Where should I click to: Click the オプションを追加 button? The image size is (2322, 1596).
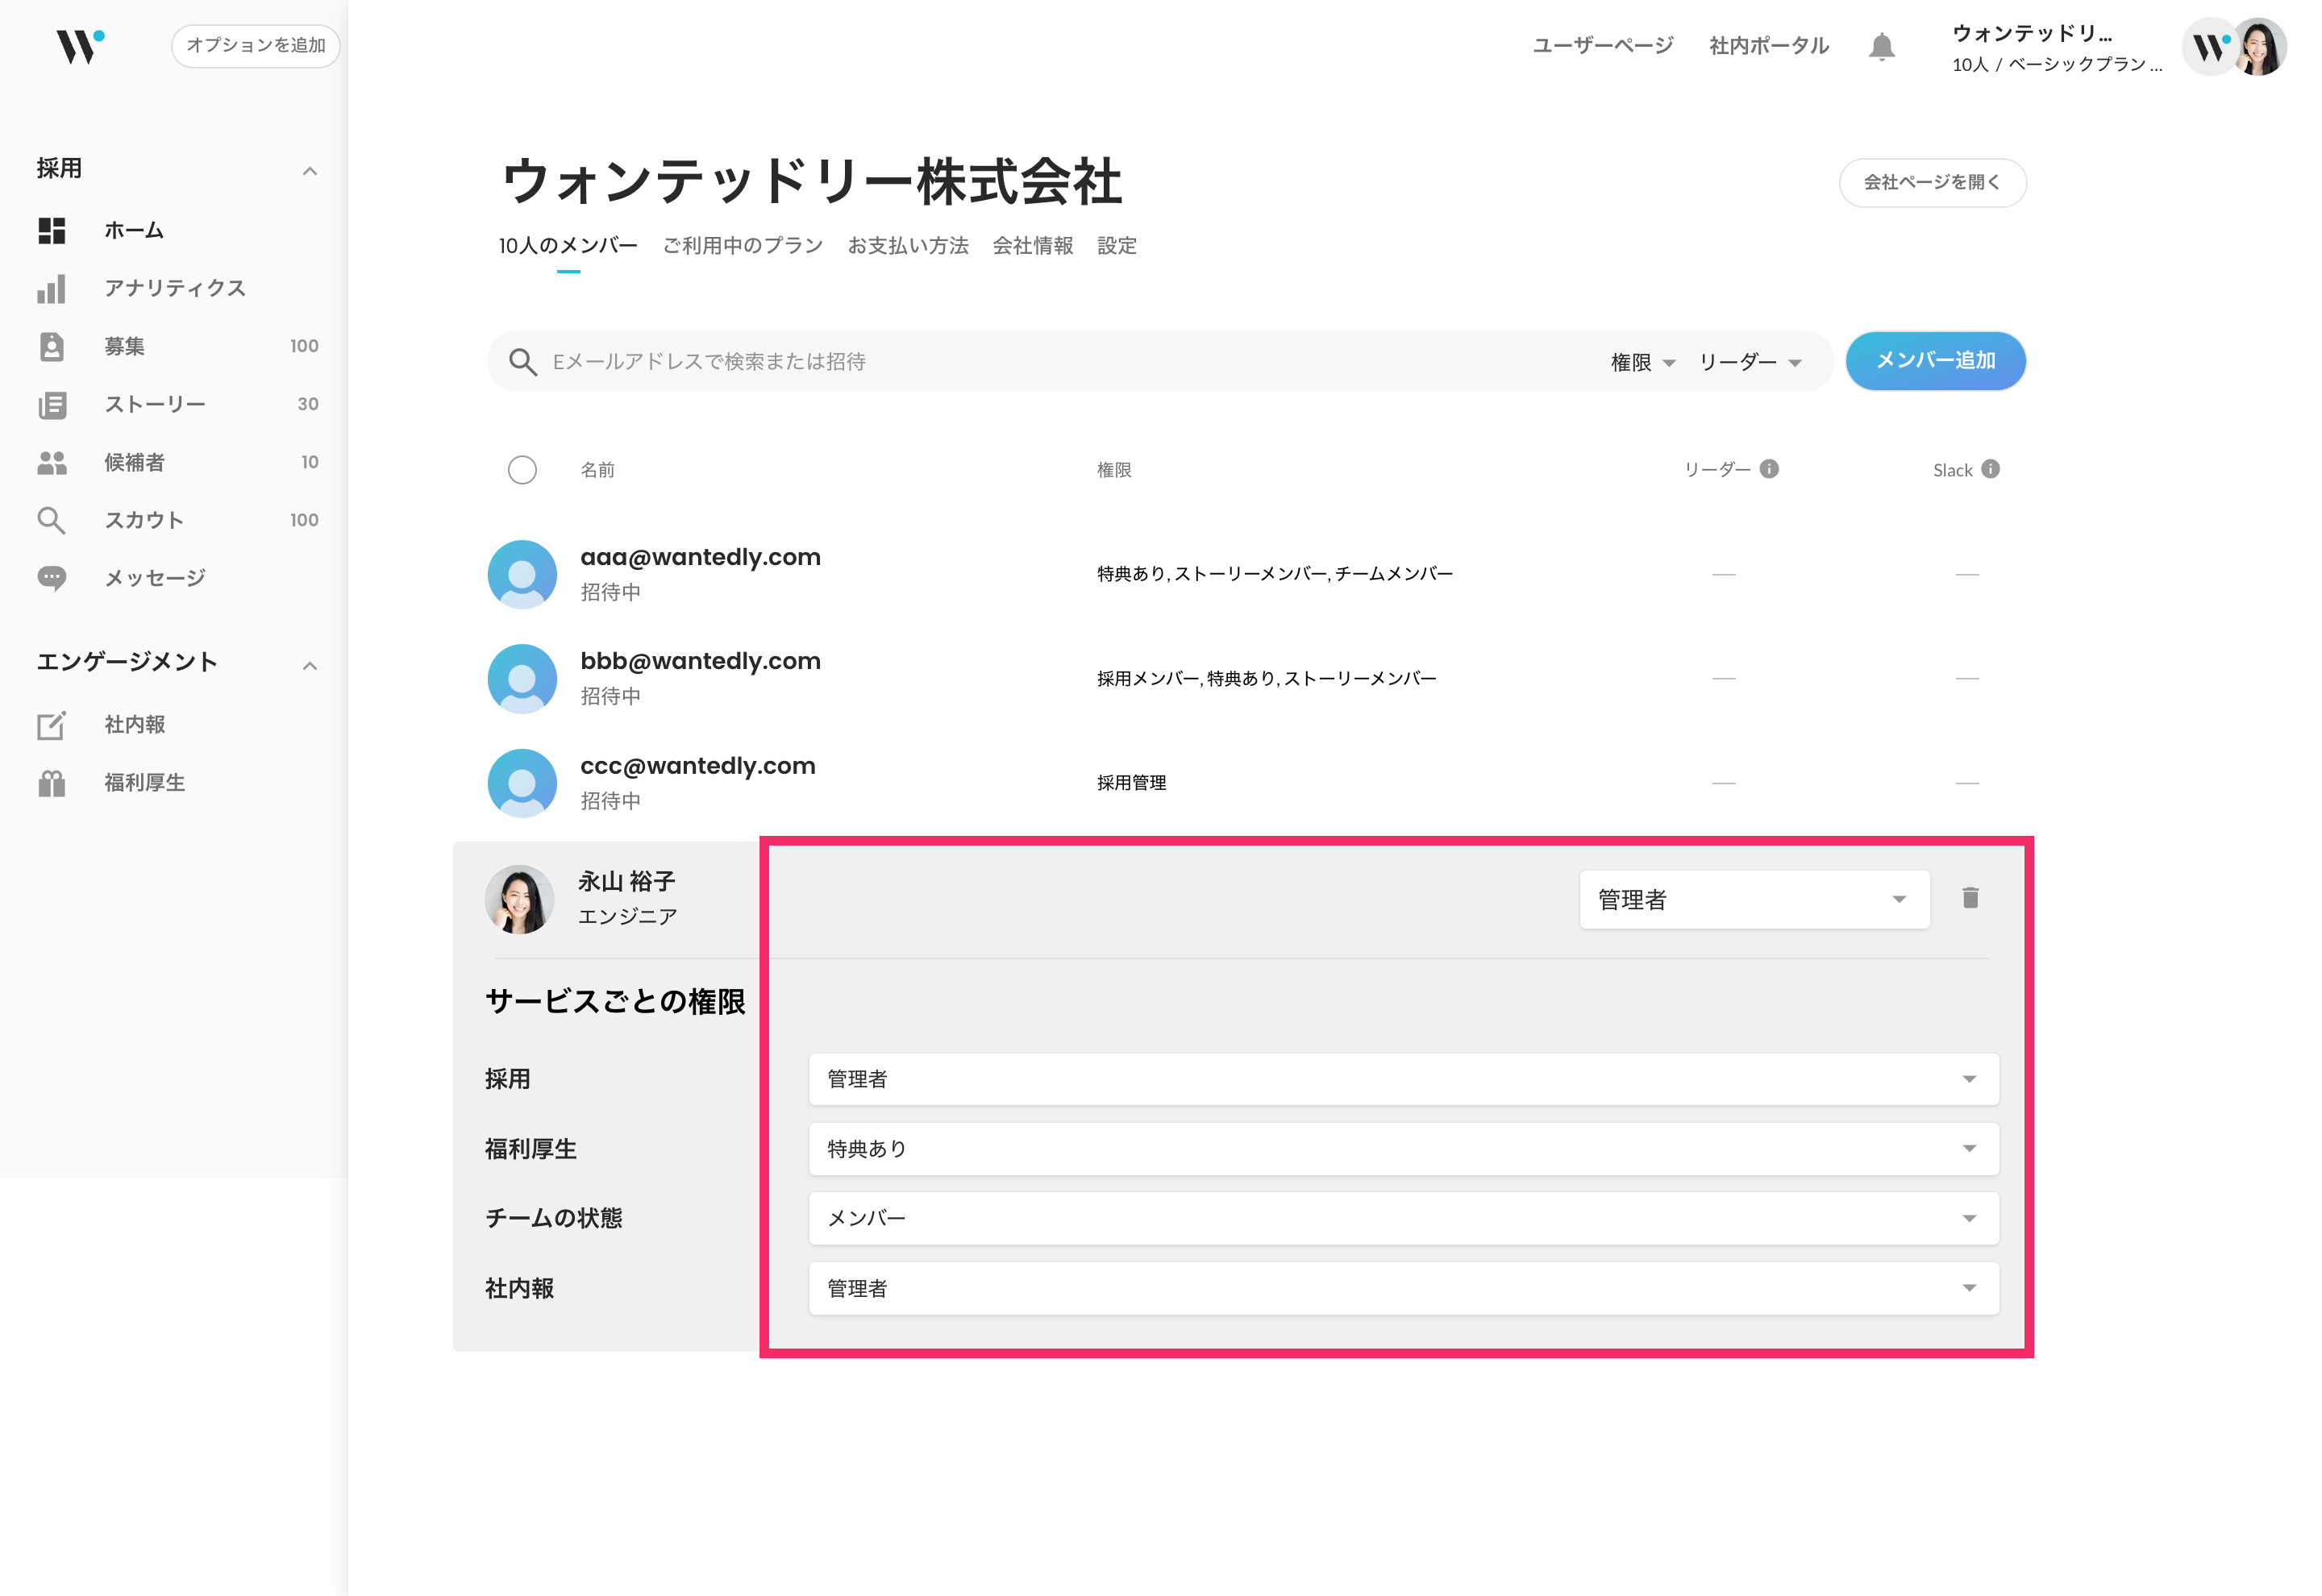[256, 46]
